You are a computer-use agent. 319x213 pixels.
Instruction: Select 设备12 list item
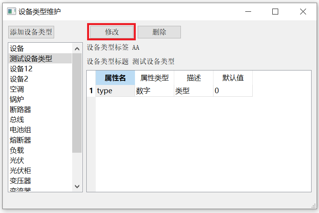click(40, 69)
